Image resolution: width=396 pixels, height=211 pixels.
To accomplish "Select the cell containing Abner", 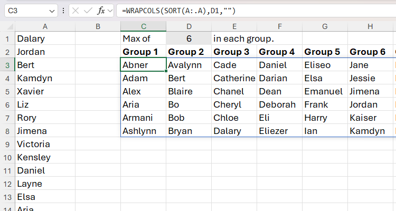I will tap(143, 65).
